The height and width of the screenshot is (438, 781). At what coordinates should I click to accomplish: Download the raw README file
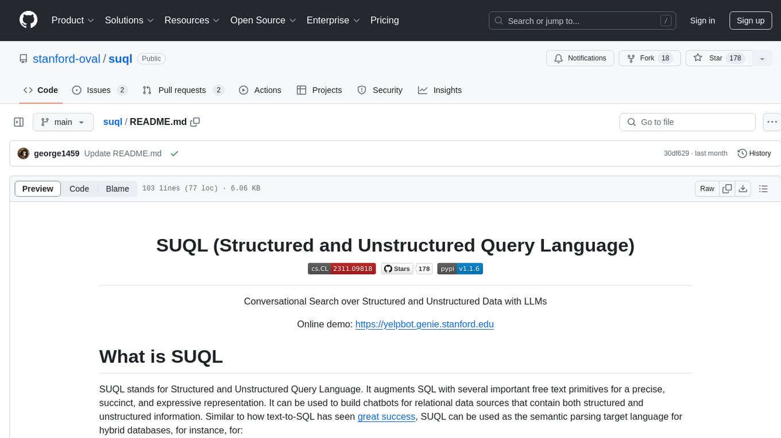click(x=743, y=189)
